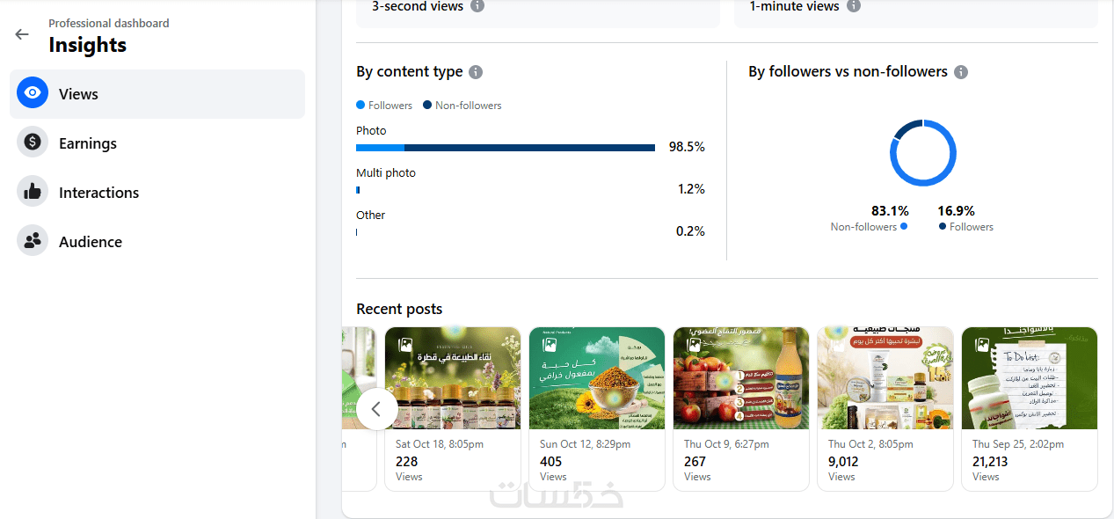Viewport: 1114px width, 519px height.
Task: Click info icon next to 3-second views
Action: coord(477,6)
